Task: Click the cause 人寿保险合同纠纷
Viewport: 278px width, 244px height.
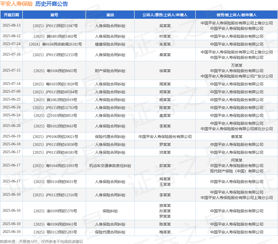Action: (110, 100)
